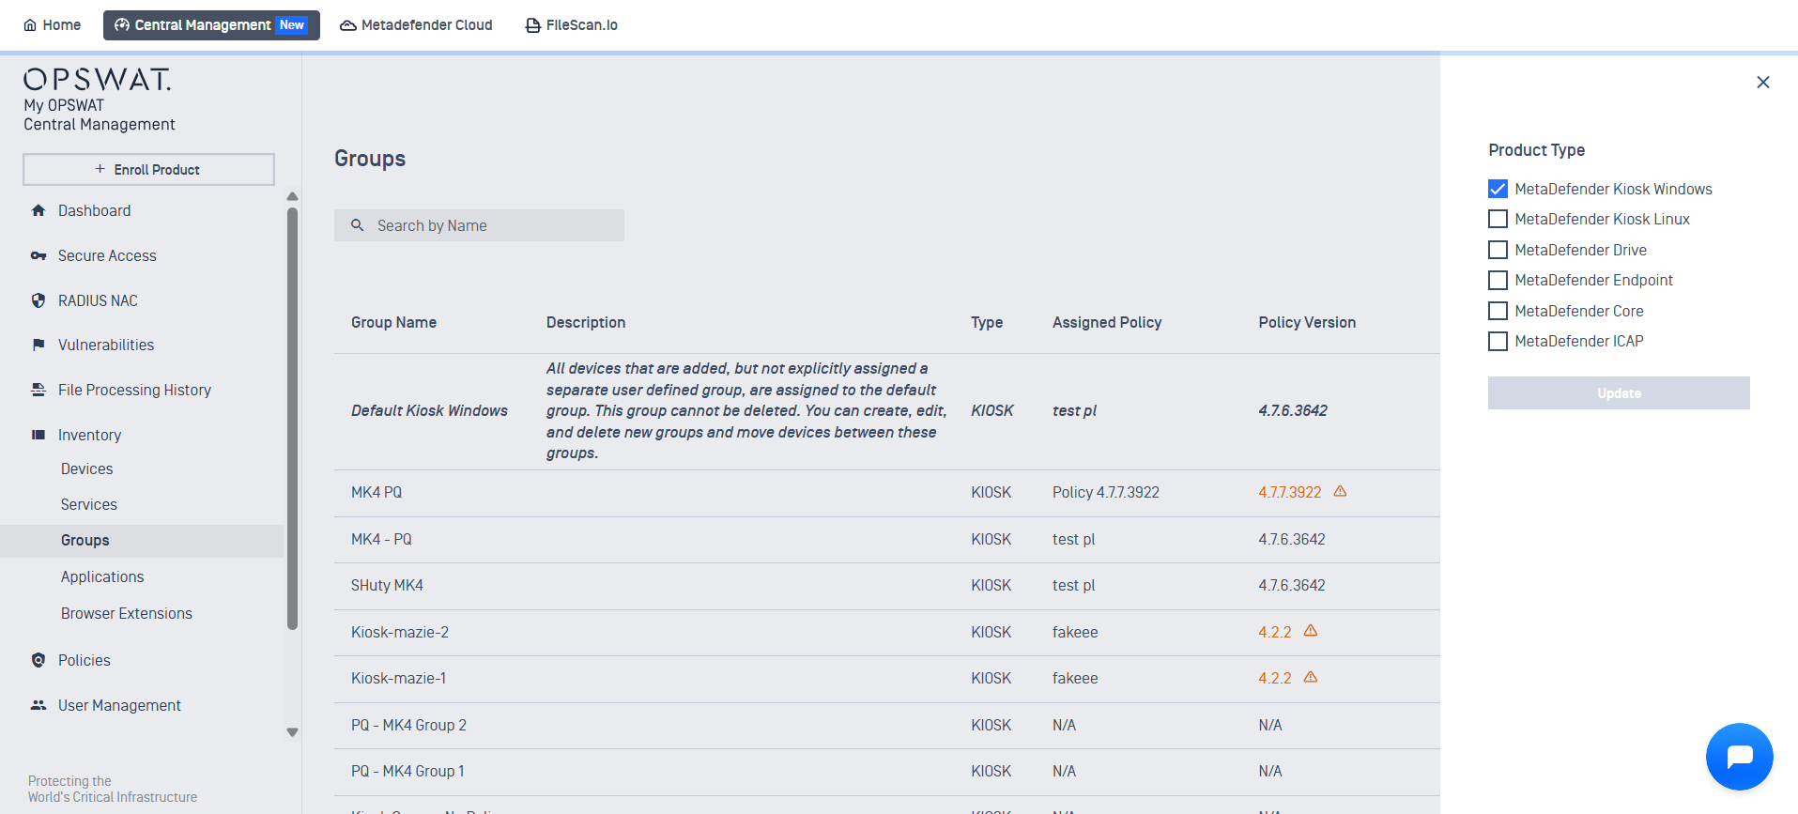Open the MK4 - PQ group
This screenshot has width=1798, height=814.
tap(381, 539)
